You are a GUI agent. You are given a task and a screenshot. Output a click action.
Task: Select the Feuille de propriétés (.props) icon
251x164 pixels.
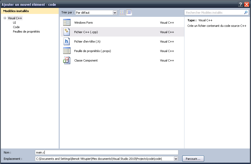coord(67,51)
